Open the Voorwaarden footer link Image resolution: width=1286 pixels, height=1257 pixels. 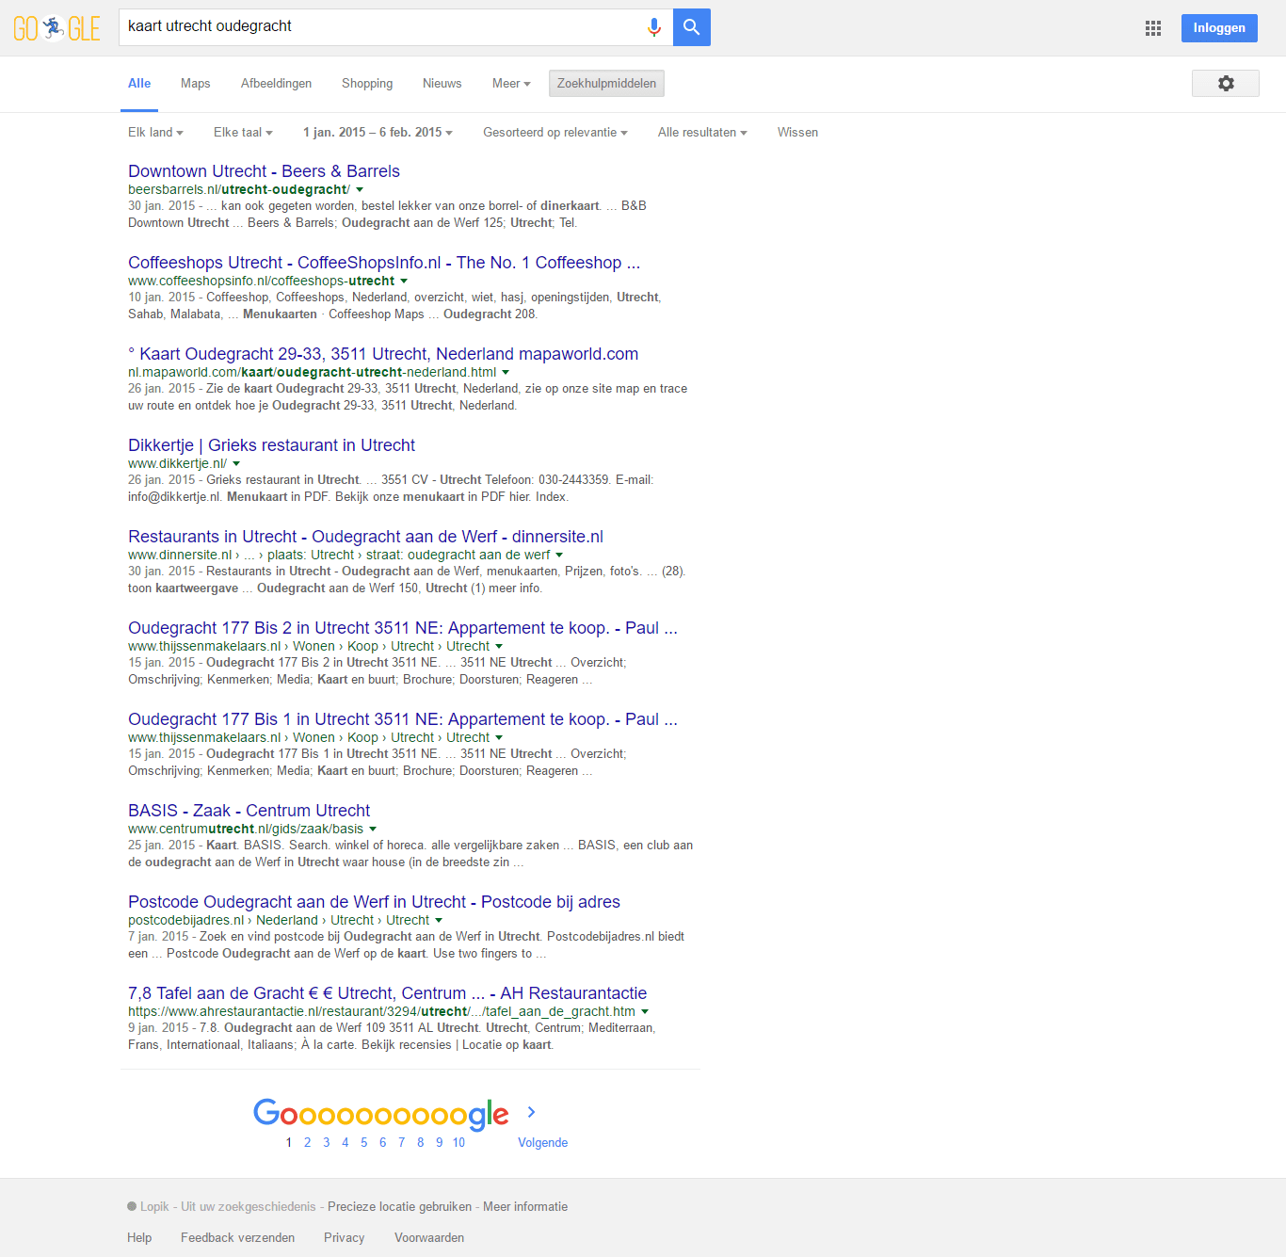pos(429,1237)
